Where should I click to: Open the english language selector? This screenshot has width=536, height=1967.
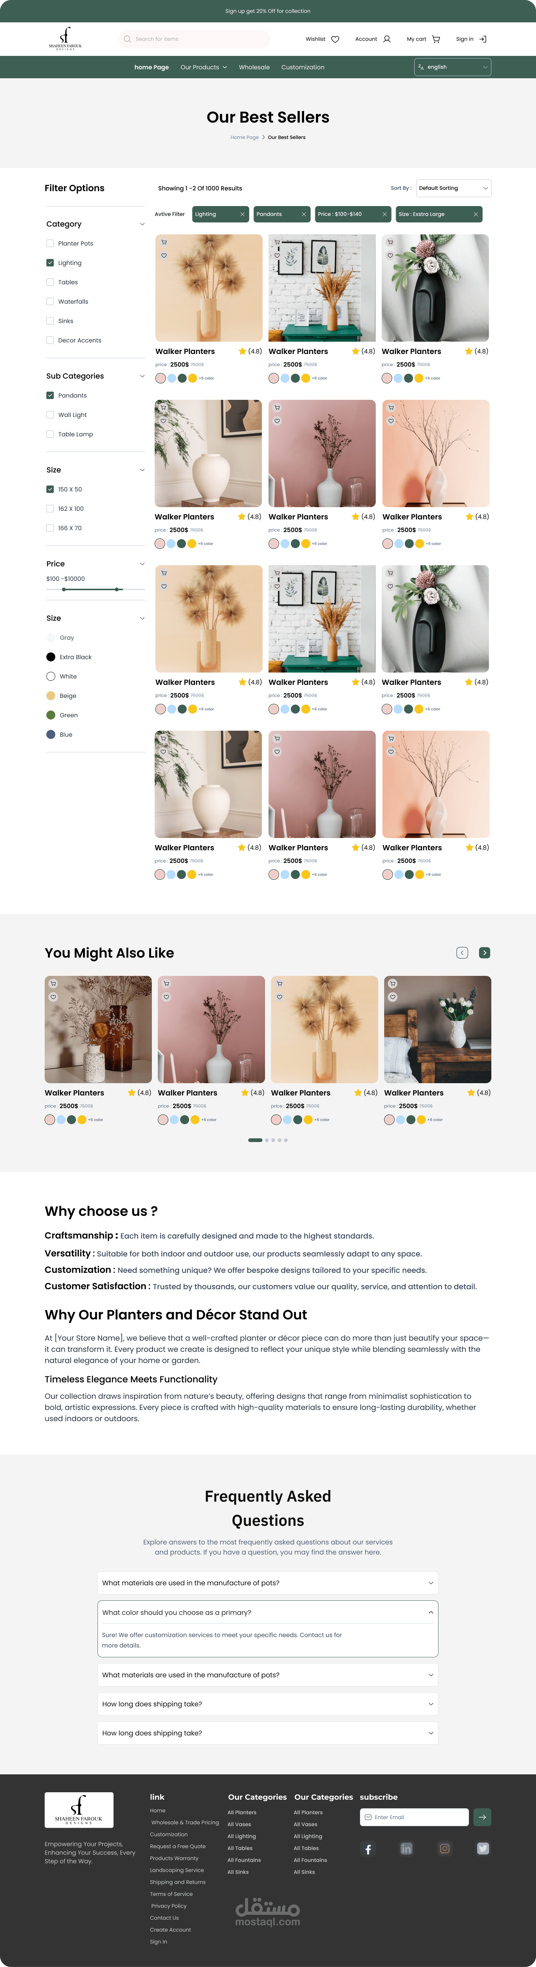[x=452, y=67]
